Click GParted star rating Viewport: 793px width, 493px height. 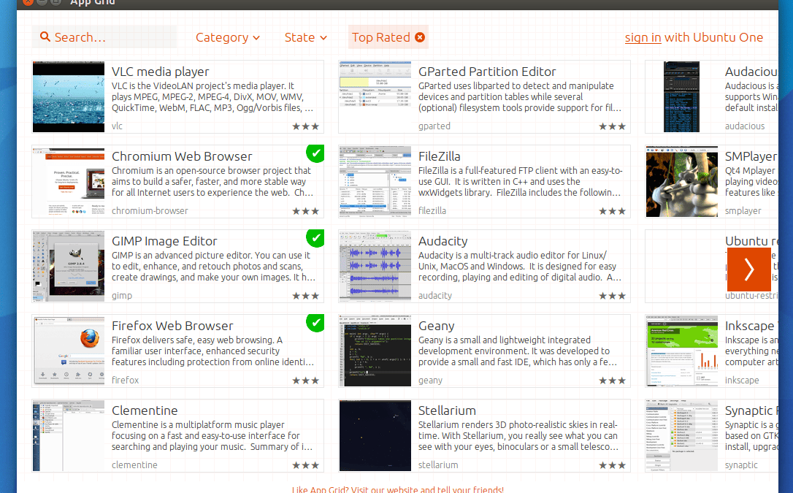pos(612,126)
